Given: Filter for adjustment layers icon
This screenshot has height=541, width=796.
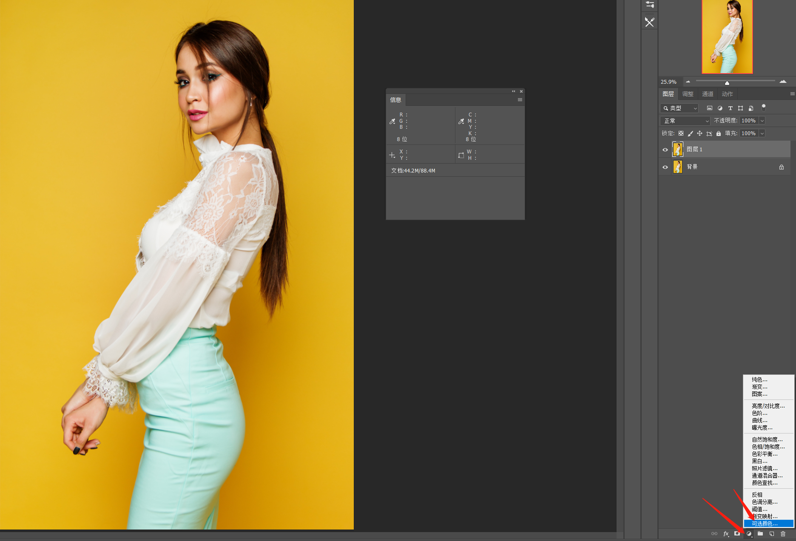Looking at the screenshot, I should pyautogui.click(x=720, y=108).
